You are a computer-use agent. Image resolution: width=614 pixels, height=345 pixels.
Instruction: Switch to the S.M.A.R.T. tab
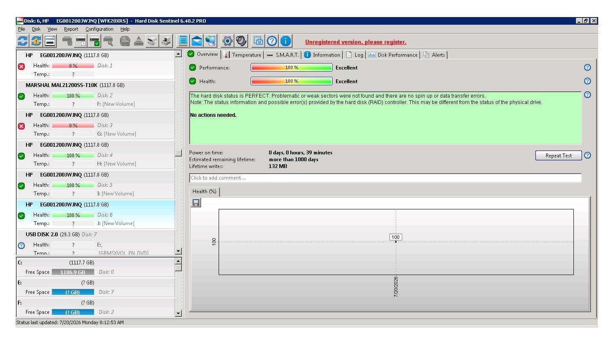click(x=282, y=55)
